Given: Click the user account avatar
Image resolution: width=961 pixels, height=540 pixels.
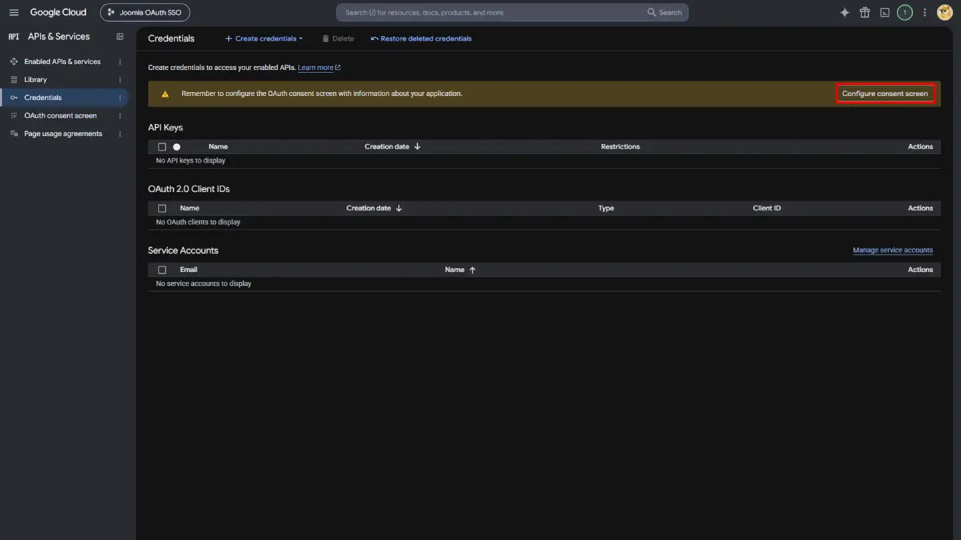Looking at the screenshot, I should tap(944, 13).
